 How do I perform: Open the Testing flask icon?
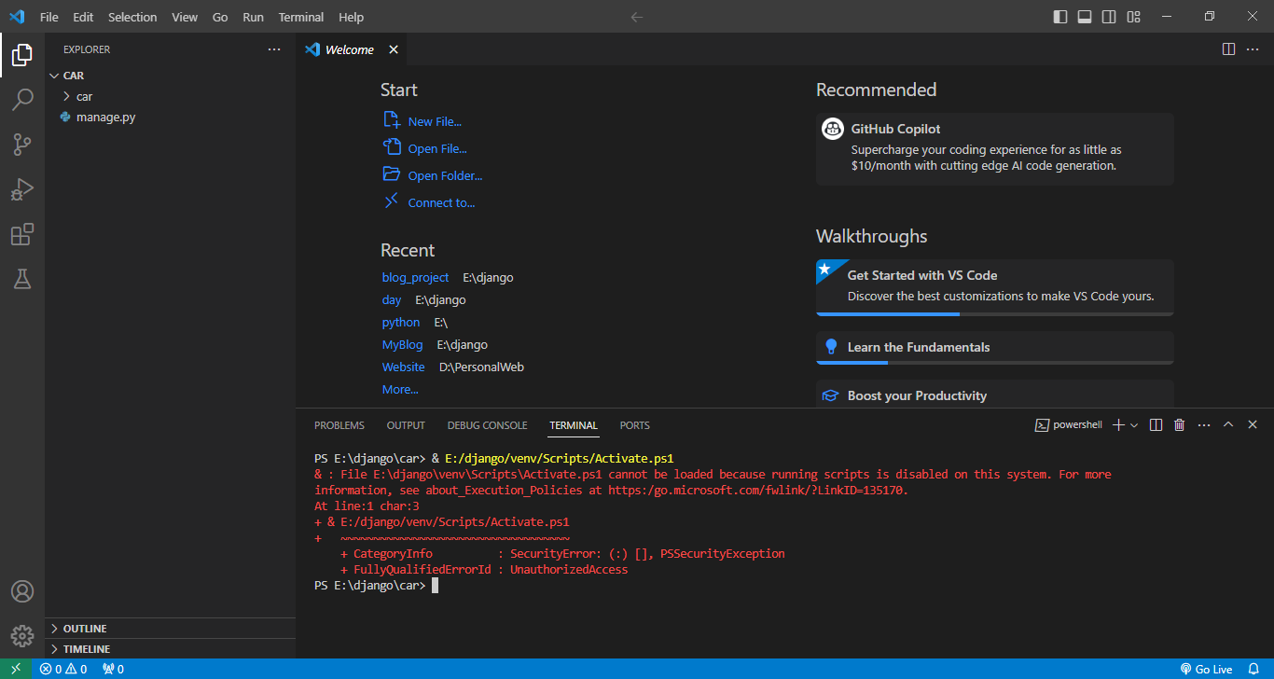[x=22, y=279]
